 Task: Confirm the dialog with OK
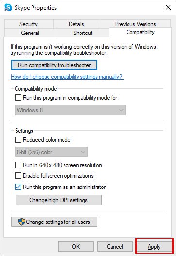(76, 247)
